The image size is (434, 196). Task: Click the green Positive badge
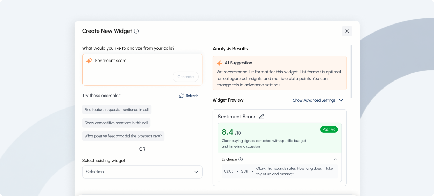(329, 129)
